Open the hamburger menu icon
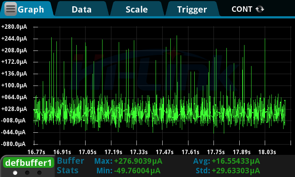Screen dimensions: 295x177 point(11,9)
